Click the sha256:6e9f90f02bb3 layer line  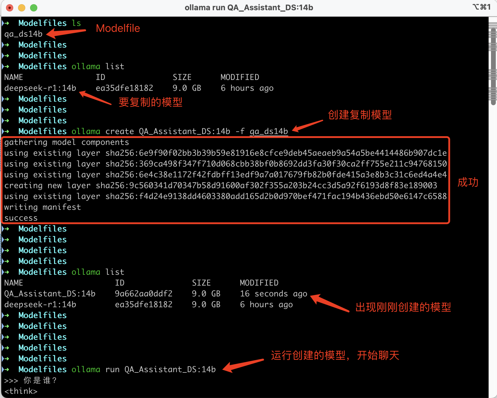click(226, 153)
